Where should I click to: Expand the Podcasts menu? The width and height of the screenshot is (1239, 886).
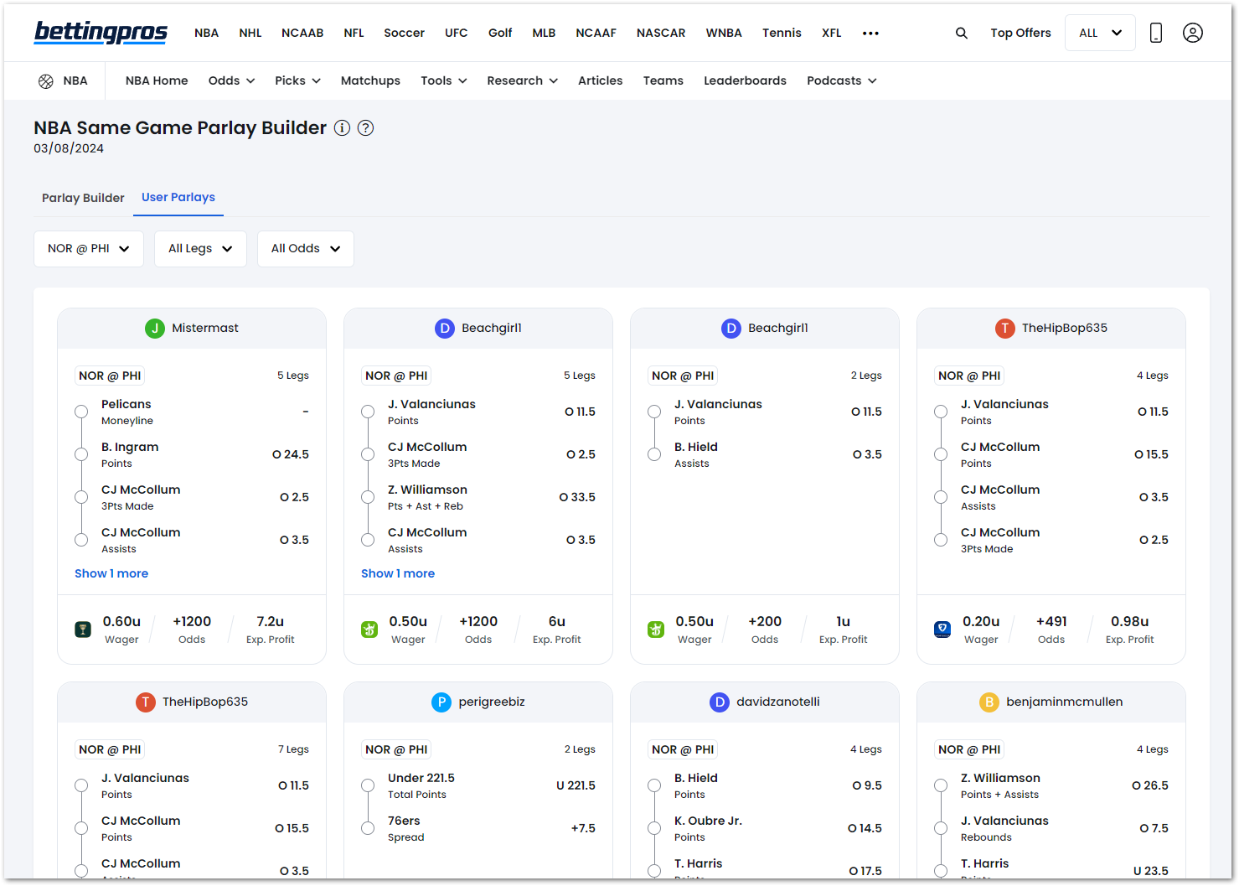click(x=842, y=81)
